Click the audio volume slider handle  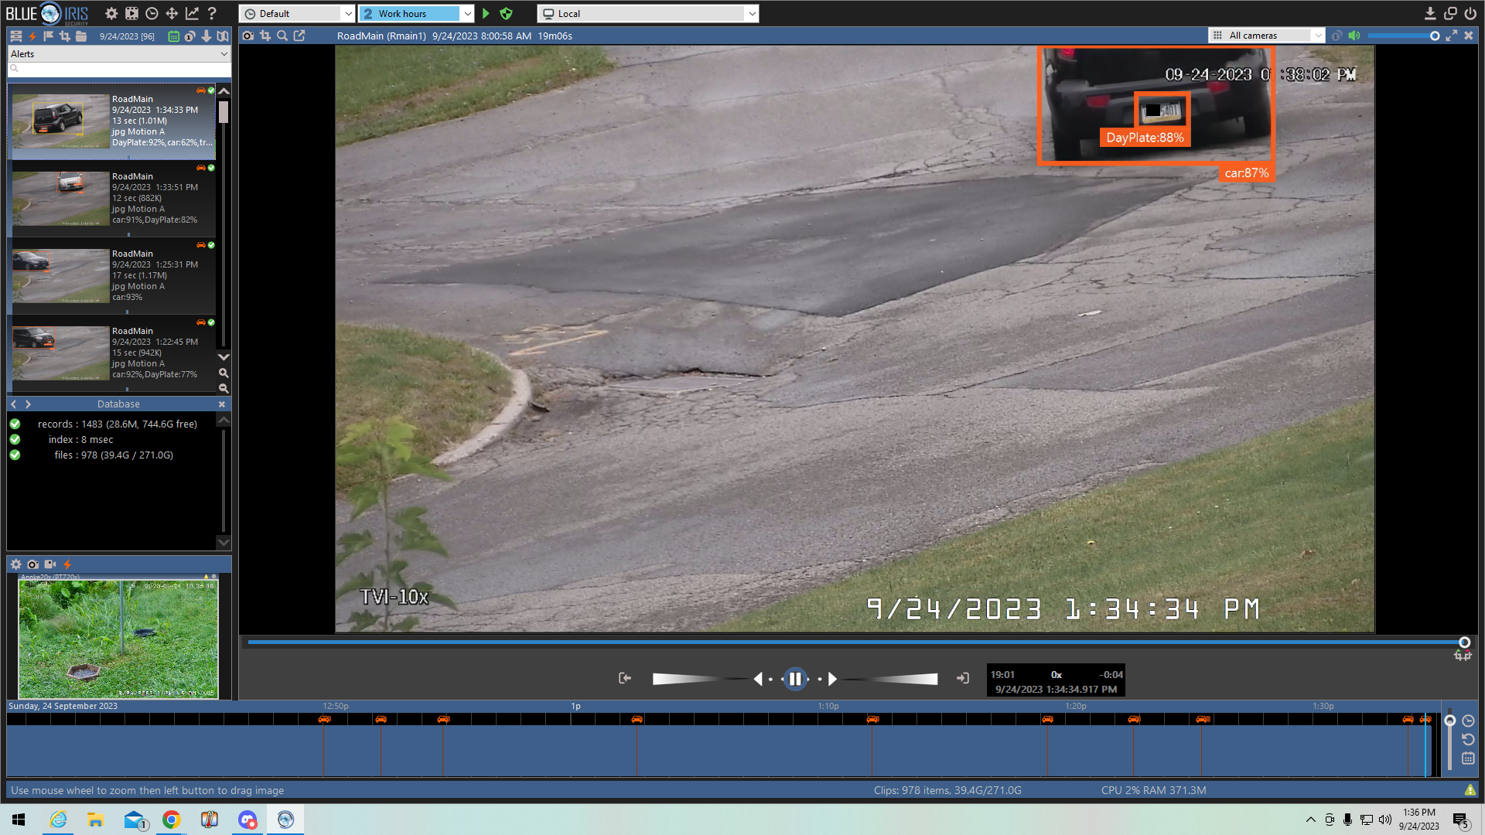[1435, 36]
